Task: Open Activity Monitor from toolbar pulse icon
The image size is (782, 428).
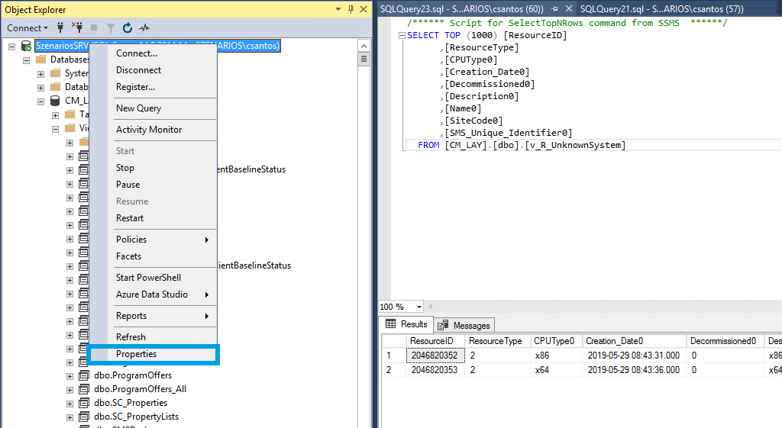Action: (x=143, y=28)
